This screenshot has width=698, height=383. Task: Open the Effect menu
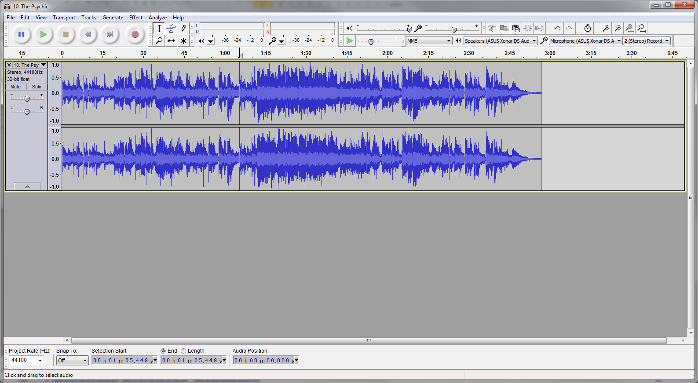136,18
